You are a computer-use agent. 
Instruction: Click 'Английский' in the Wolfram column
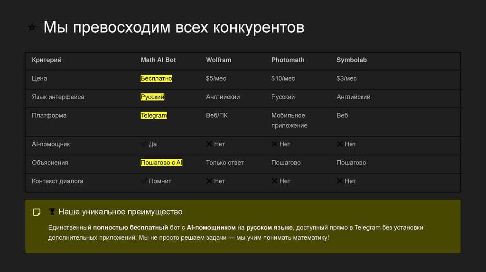223,97
